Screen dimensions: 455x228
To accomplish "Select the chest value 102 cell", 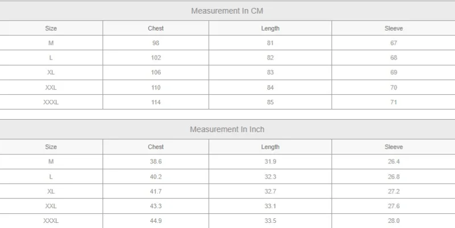I will tap(156, 58).
